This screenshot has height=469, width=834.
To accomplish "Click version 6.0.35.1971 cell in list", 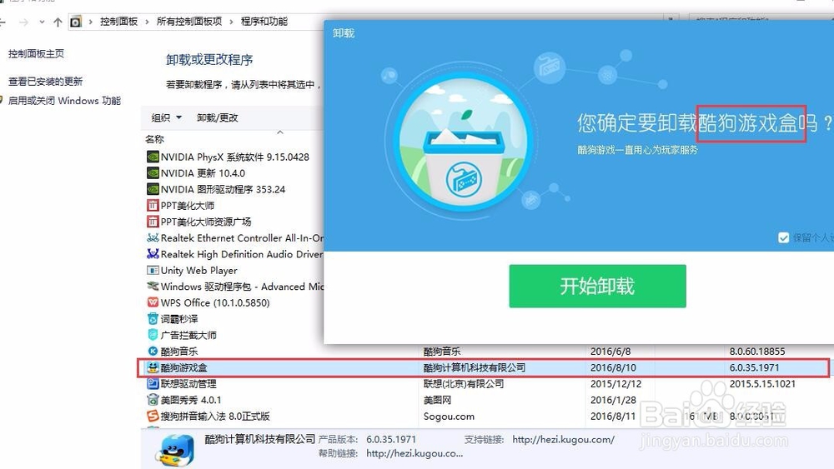I will (x=754, y=367).
